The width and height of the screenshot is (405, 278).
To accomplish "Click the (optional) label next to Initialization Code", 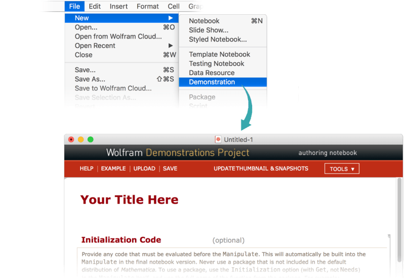I will click(x=228, y=240).
